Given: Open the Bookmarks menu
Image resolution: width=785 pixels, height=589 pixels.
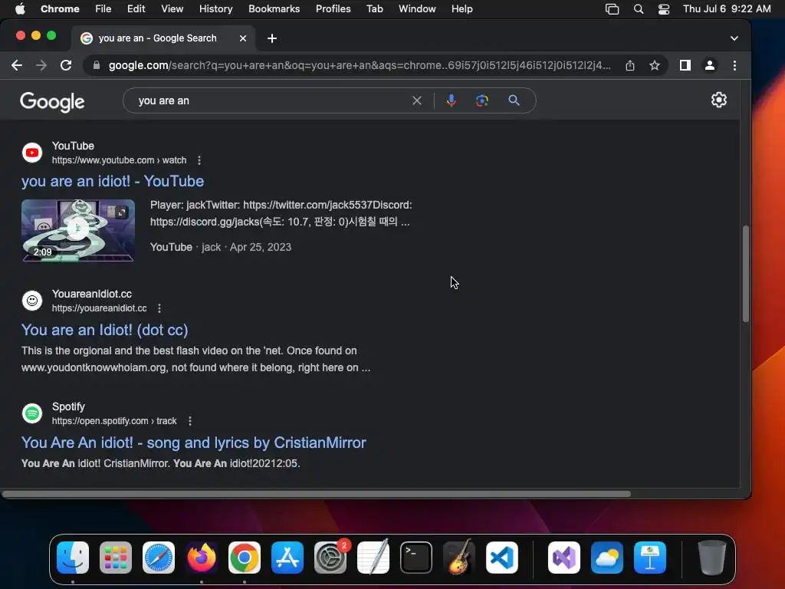Looking at the screenshot, I should (274, 8).
